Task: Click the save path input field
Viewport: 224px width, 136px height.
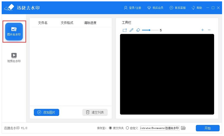Action: [160, 128]
